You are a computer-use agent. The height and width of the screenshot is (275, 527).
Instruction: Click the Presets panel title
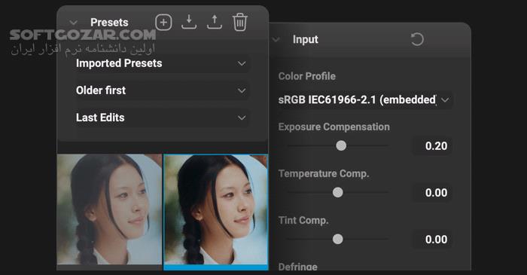[109, 23]
